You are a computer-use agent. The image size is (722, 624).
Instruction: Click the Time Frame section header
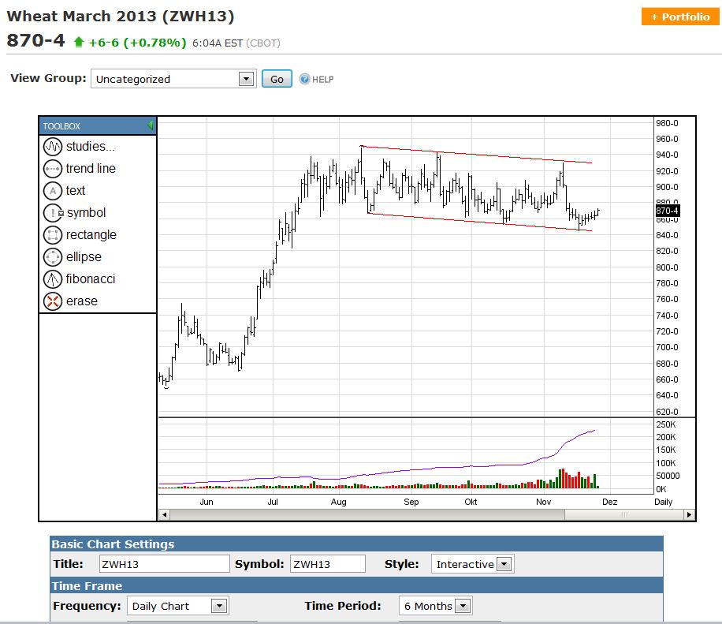pos(87,586)
